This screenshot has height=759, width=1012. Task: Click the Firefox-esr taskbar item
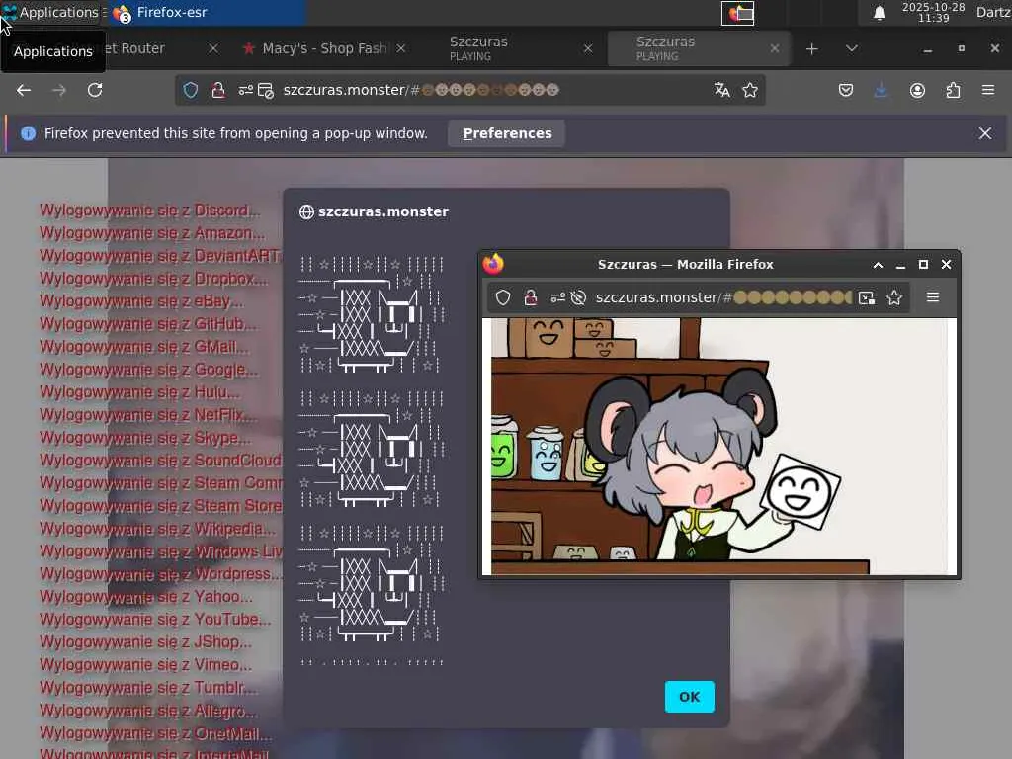[207, 12]
